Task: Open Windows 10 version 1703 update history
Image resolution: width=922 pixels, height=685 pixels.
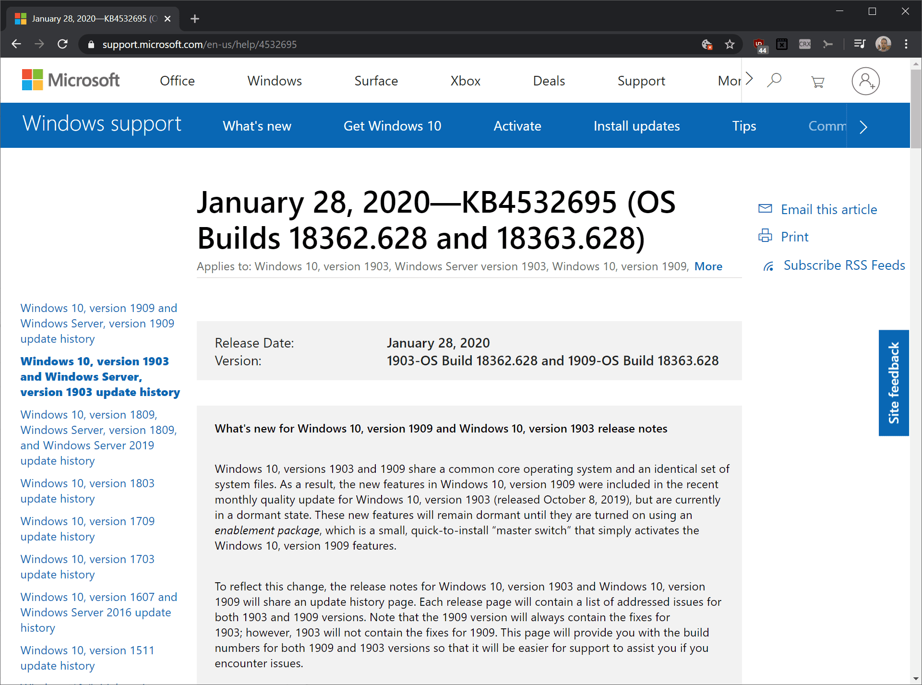Action: [x=87, y=566]
